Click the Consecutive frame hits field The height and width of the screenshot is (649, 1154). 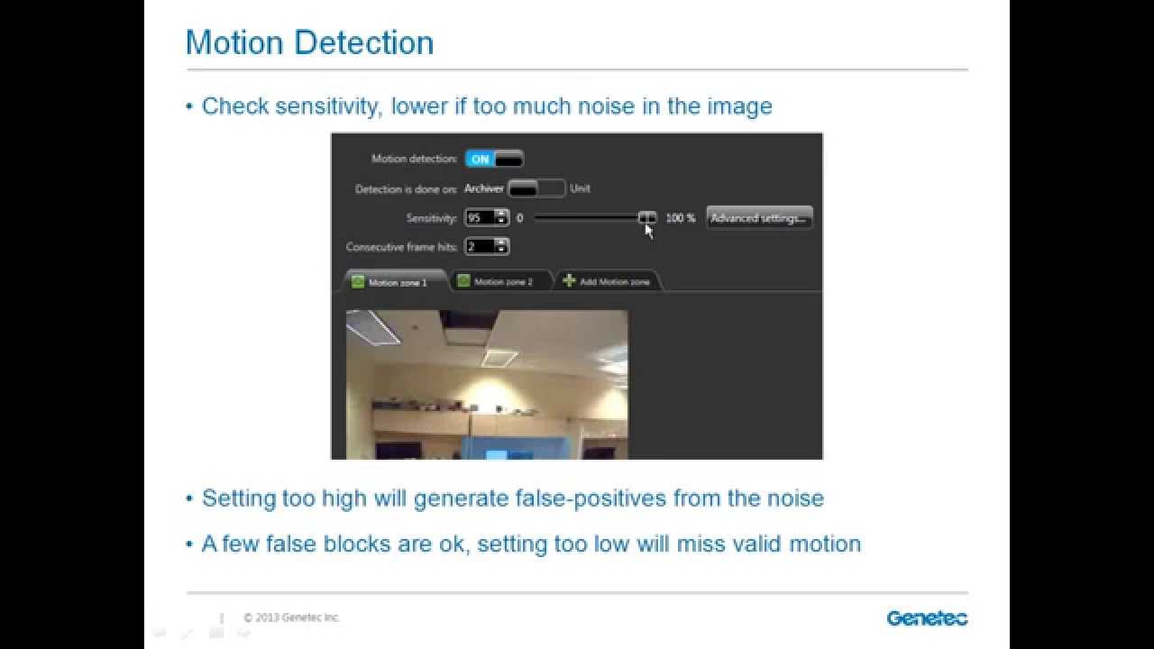tap(480, 246)
